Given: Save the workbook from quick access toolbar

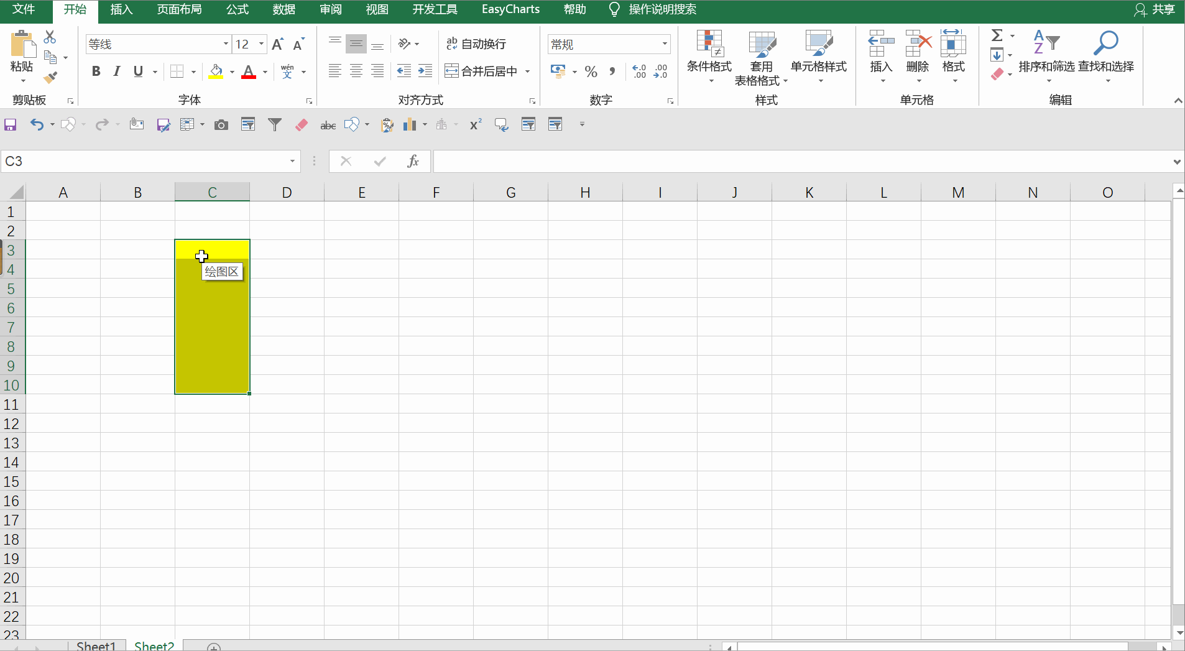Looking at the screenshot, I should 11,125.
